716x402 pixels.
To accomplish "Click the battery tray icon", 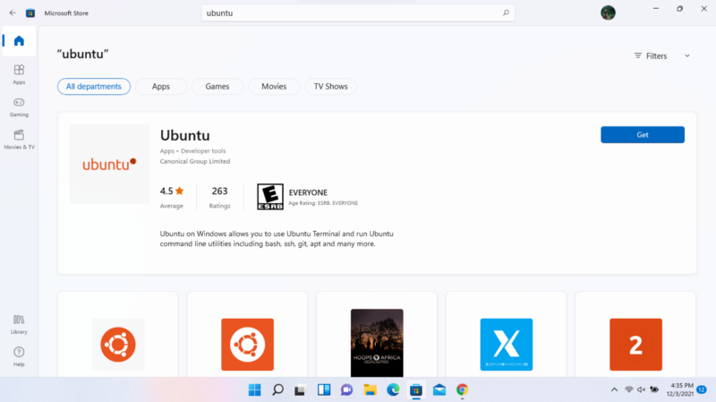I will [654, 389].
